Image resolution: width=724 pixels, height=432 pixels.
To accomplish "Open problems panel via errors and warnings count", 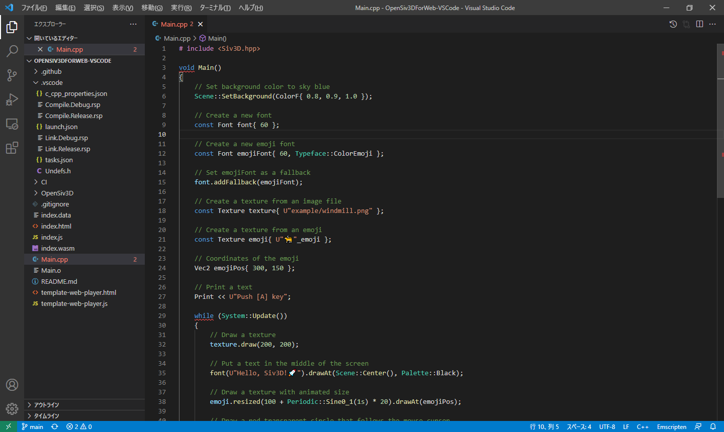I will coord(79,426).
